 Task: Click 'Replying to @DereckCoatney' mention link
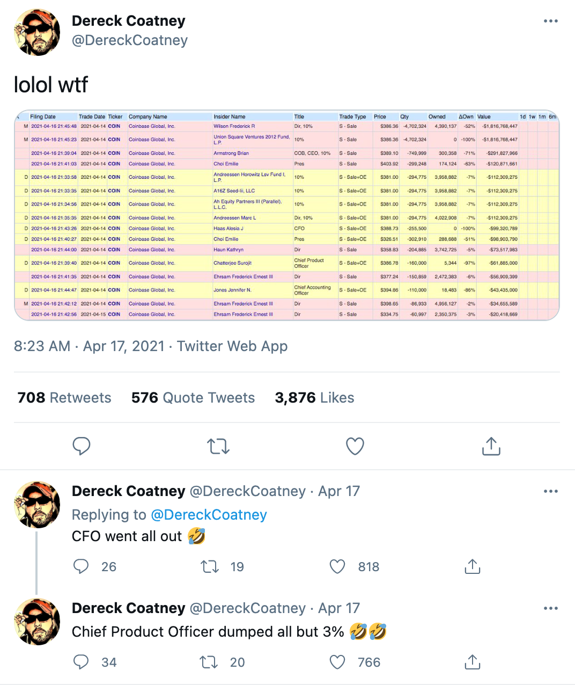click(x=209, y=514)
